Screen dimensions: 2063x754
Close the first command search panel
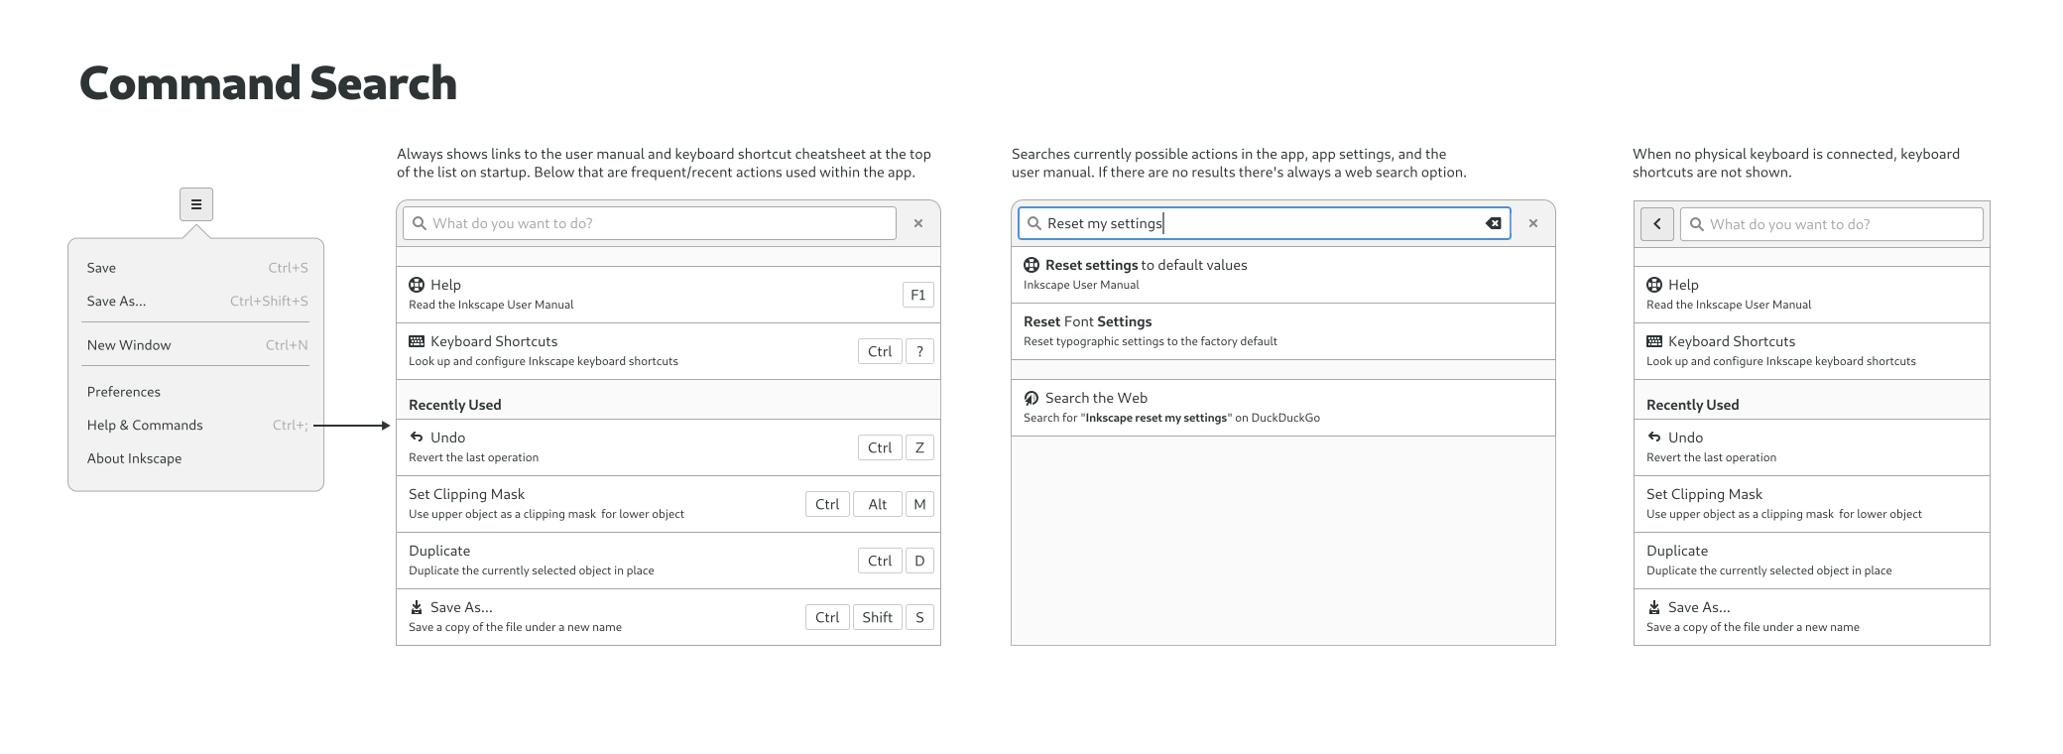click(x=918, y=223)
